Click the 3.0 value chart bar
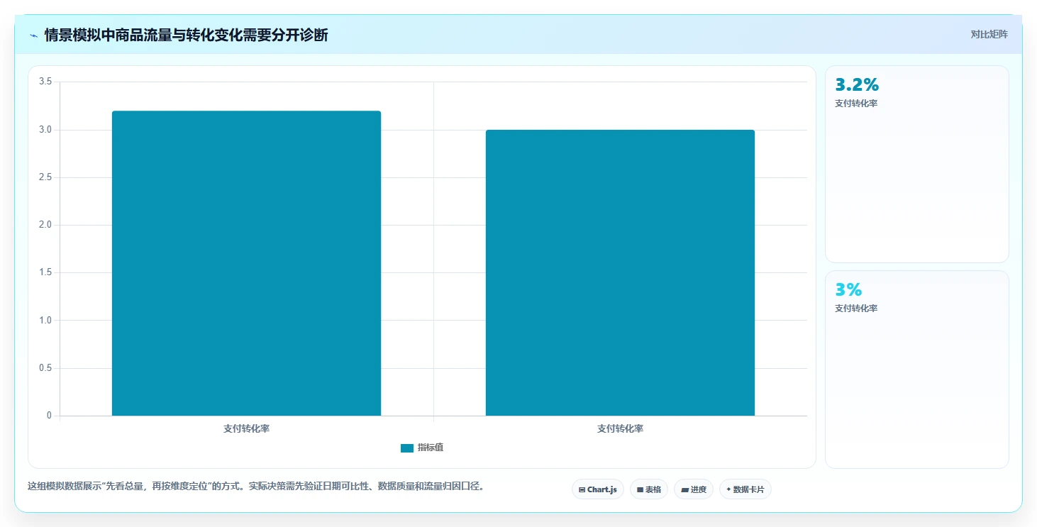Viewport: 1037px width, 527px height. [620, 273]
